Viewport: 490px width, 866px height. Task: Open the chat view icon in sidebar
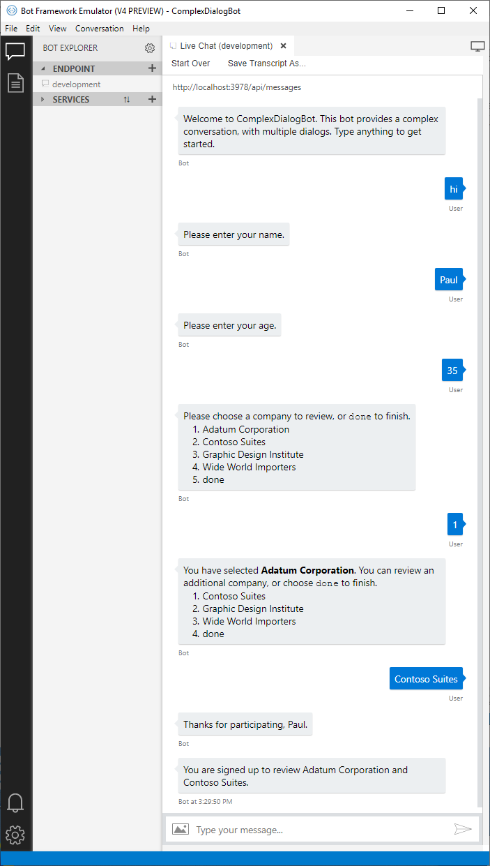pyautogui.click(x=15, y=52)
